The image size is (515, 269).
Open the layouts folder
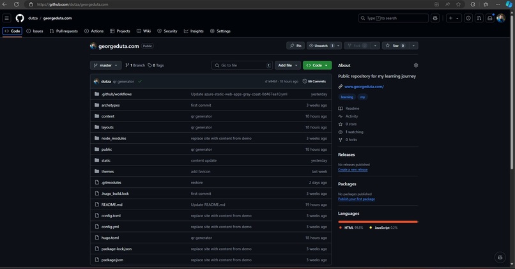pyautogui.click(x=107, y=127)
